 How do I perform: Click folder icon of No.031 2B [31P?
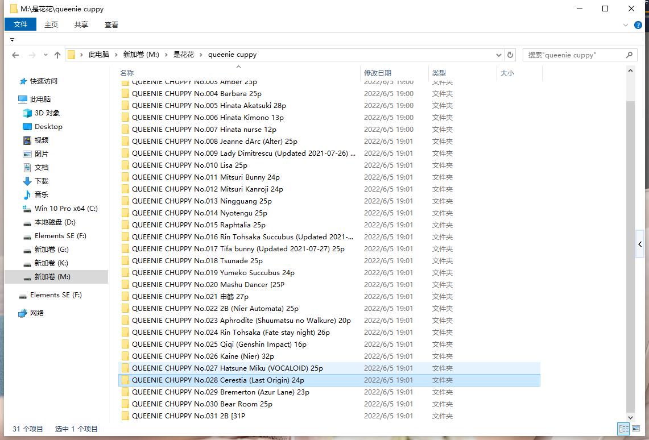point(125,416)
